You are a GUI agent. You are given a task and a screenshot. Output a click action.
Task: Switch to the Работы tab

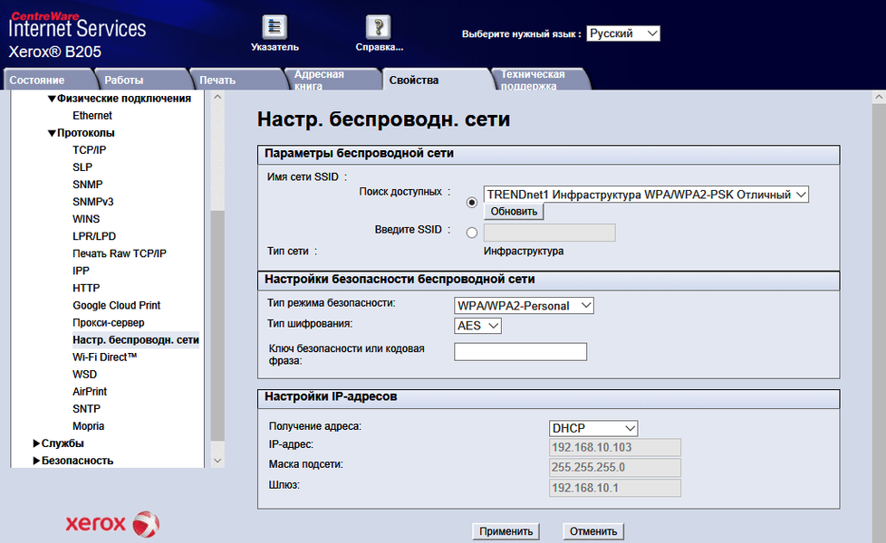(141, 80)
